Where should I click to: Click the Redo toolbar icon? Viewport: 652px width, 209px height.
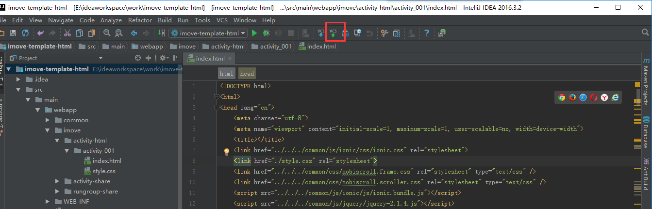tap(52, 33)
